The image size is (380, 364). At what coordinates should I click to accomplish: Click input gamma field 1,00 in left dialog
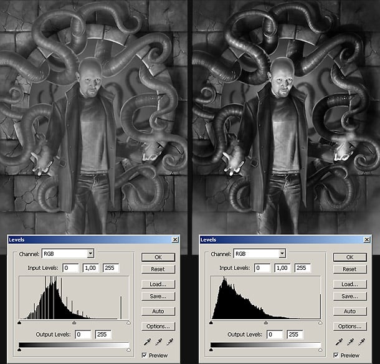(91, 268)
